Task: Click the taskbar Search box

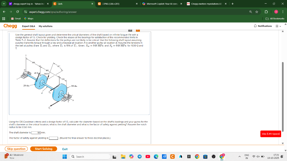Action: coord(90,157)
